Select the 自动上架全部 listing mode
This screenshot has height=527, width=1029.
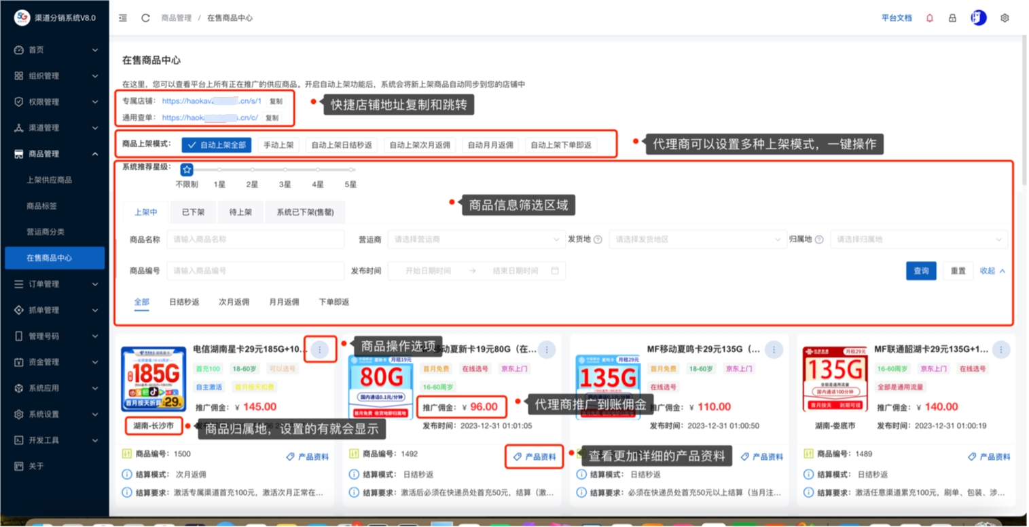217,145
